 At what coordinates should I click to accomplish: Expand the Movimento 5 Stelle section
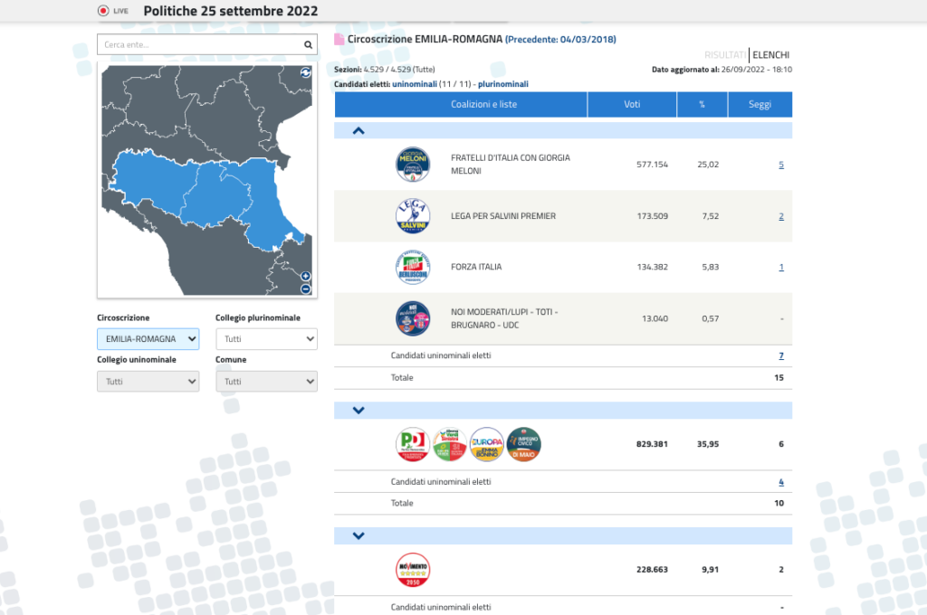click(358, 535)
